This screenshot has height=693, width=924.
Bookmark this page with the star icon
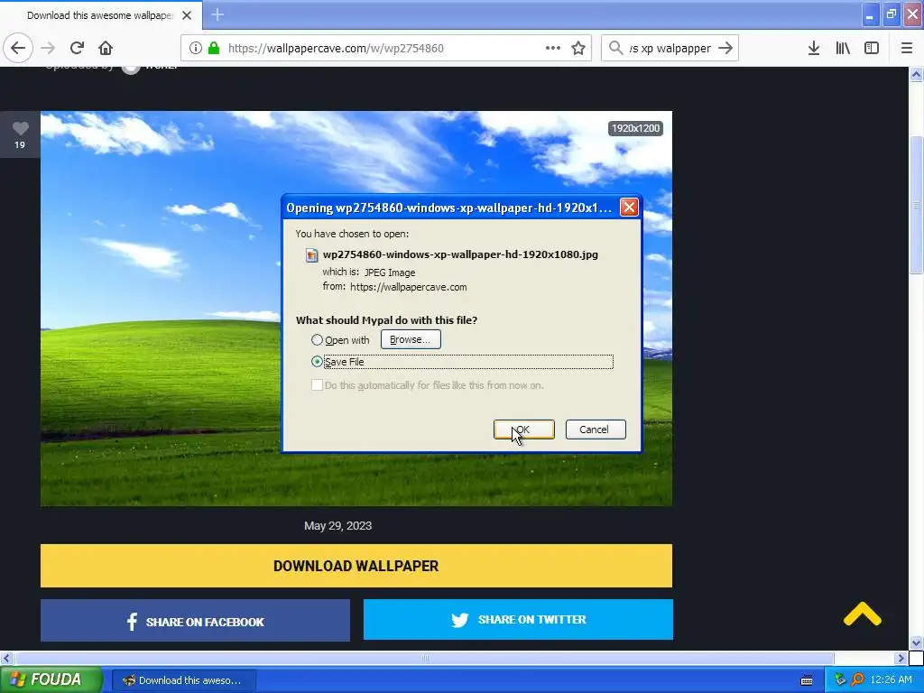point(578,48)
